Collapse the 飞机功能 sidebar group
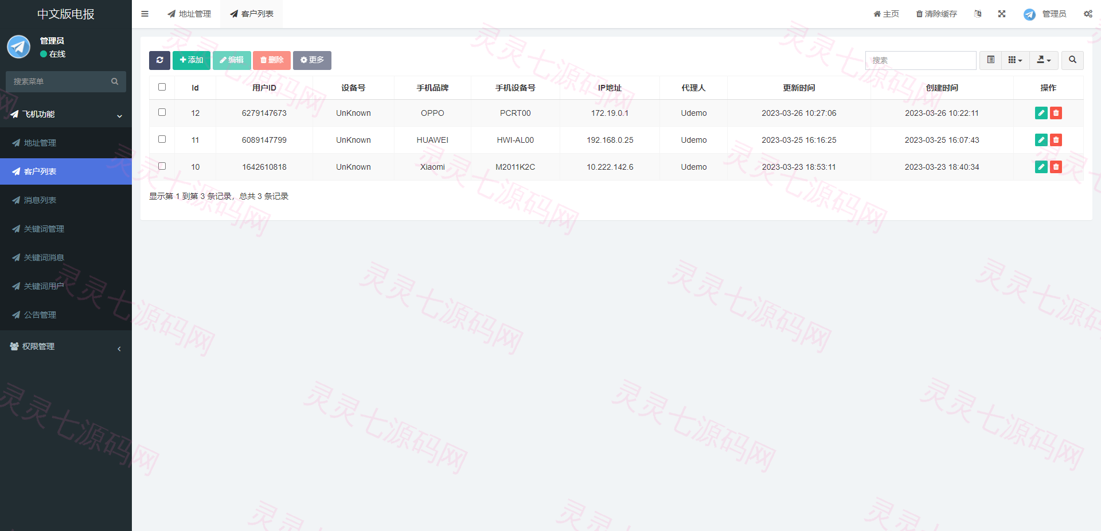This screenshot has height=531, width=1101. (66, 114)
